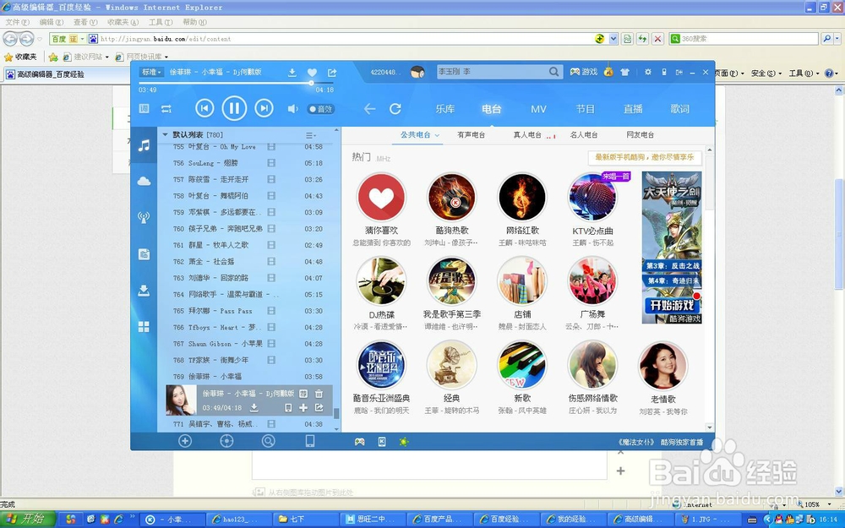Select 真人电台 sub-tab
Image resolution: width=845 pixels, height=528 pixels.
(527, 134)
